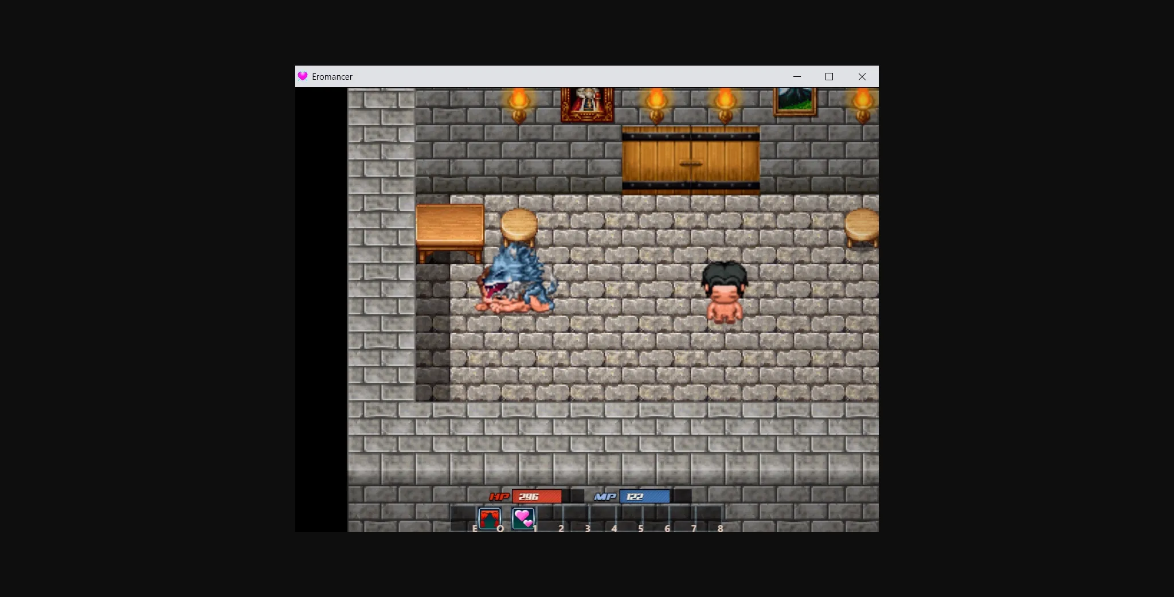This screenshot has height=597, width=1174.
Task: Maximize the Eromancer window
Action: (x=829, y=76)
